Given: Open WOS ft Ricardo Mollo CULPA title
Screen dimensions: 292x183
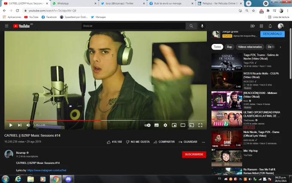Looking at the screenshot, I should [261, 75].
